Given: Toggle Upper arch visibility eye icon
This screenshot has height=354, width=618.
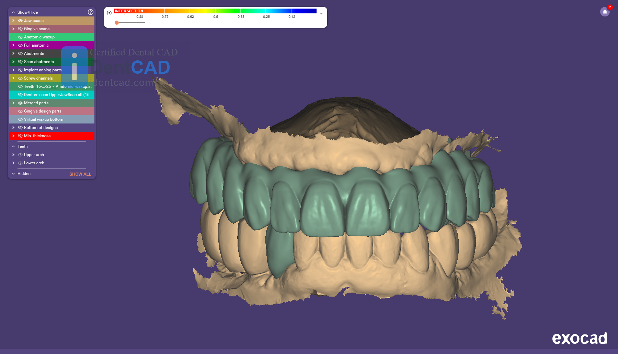Looking at the screenshot, I should tap(20, 155).
